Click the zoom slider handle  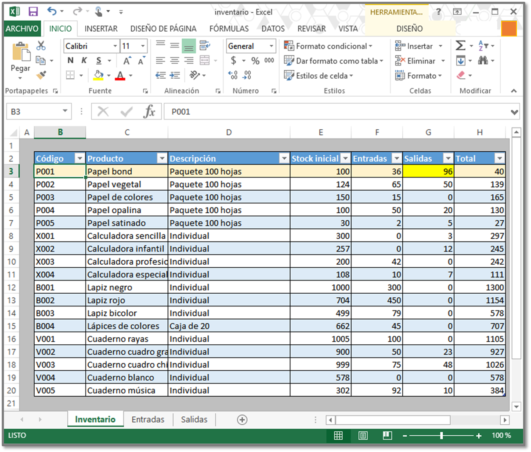tap(441, 435)
